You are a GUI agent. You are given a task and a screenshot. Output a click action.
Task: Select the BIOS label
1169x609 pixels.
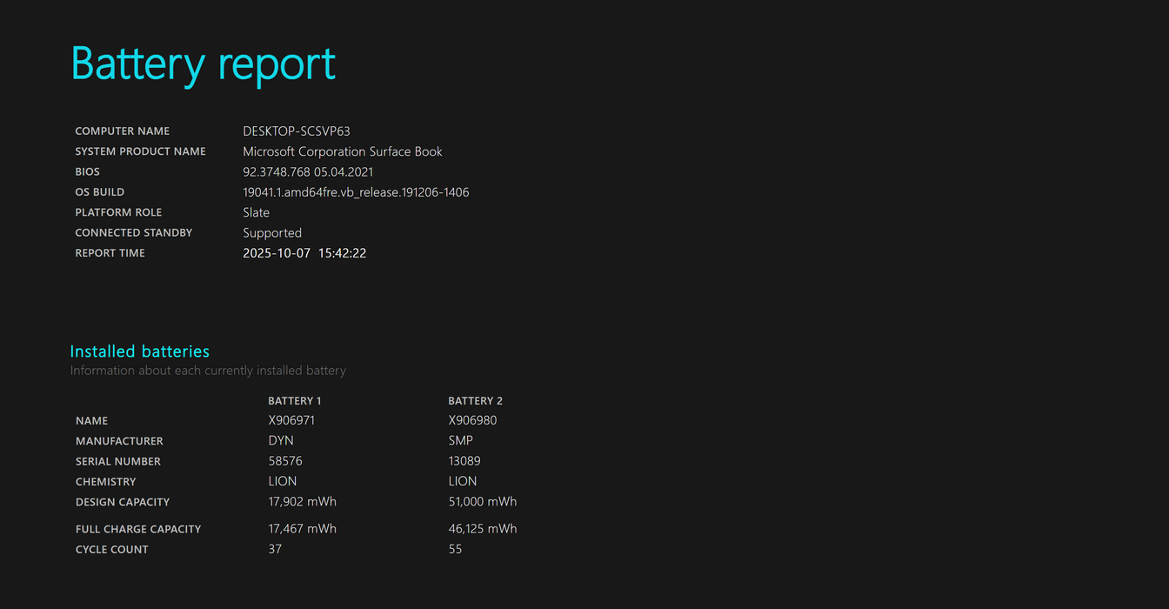pyautogui.click(x=88, y=172)
